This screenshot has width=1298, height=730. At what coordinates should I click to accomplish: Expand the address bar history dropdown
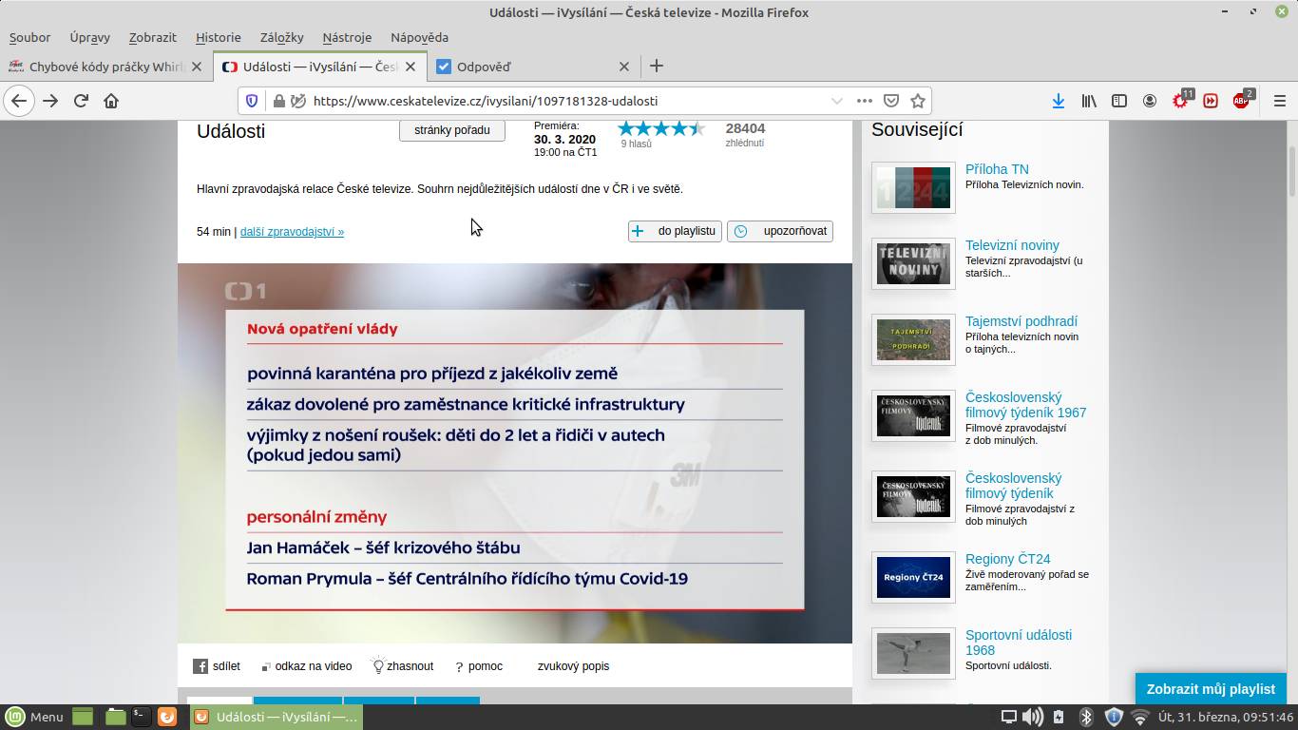pyautogui.click(x=836, y=101)
